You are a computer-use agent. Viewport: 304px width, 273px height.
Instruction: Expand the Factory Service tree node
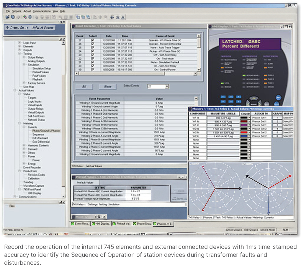(x=24, y=83)
